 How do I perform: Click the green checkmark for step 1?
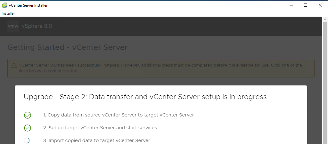point(28,115)
